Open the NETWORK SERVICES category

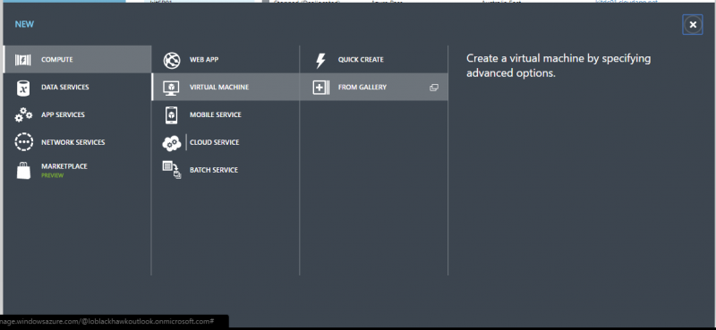[77, 142]
